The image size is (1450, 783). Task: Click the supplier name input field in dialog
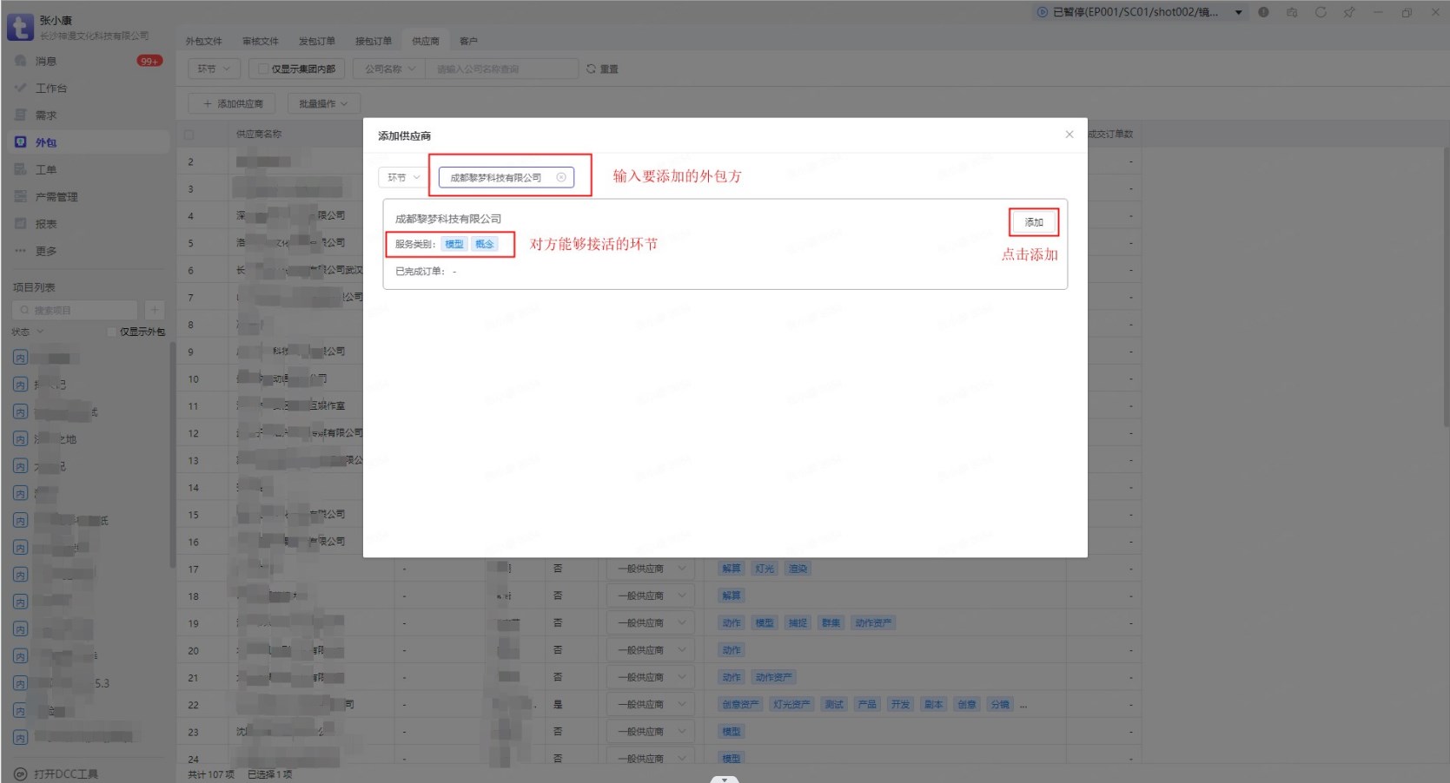pyautogui.click(x=497, y=177)
